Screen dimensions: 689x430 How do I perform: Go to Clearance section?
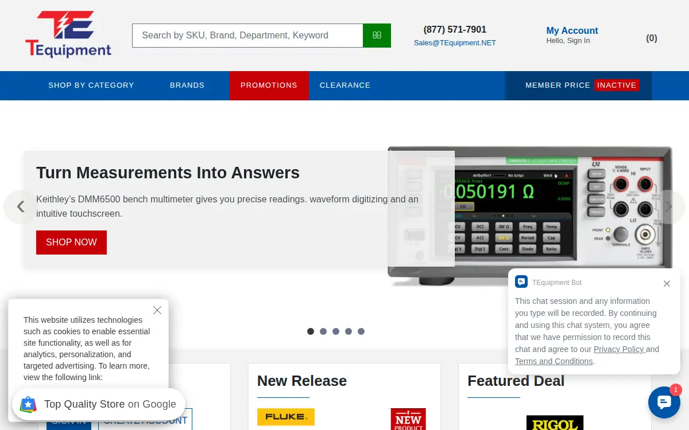point(345,85)
